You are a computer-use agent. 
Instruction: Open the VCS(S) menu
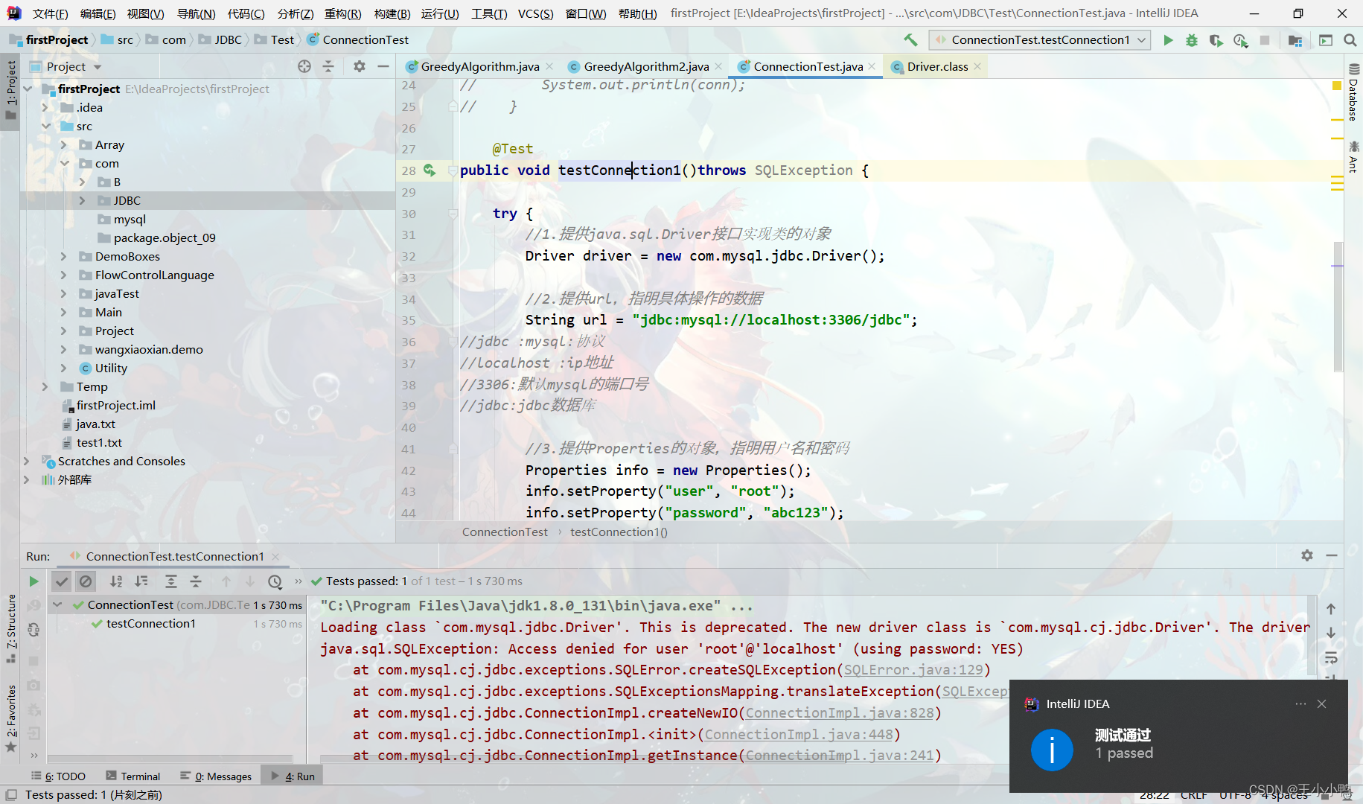pyautogui.click(x=535, y=13)
